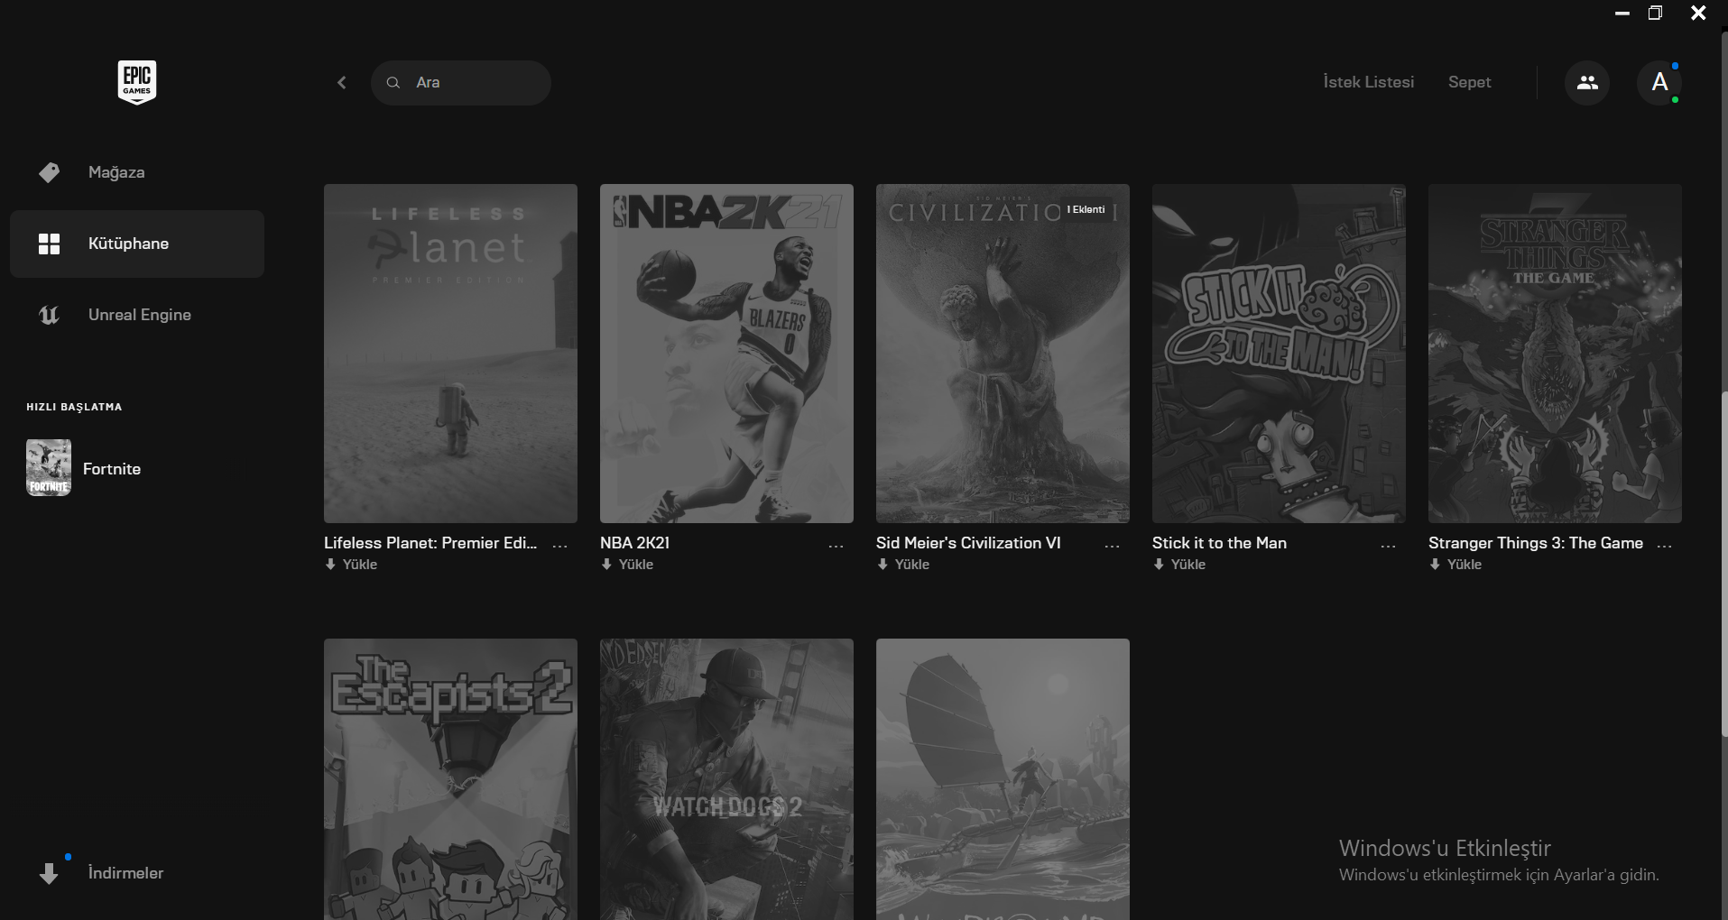Open The Escapists 2 cover thumbnail
Screen dimensions: 1728x920
(x=450, y=779)
